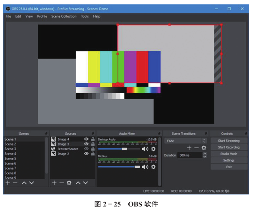Toggle lock on Image 3 source

click(93, 144)
